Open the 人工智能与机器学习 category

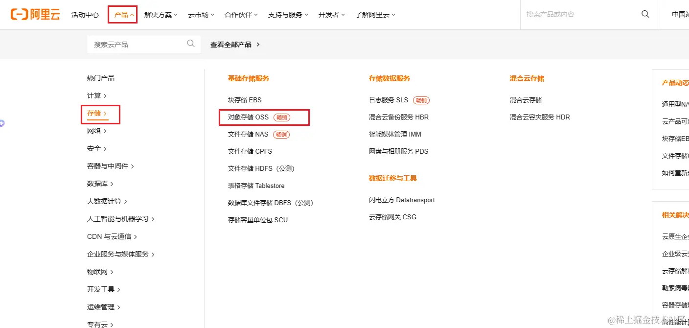(121, 219)
